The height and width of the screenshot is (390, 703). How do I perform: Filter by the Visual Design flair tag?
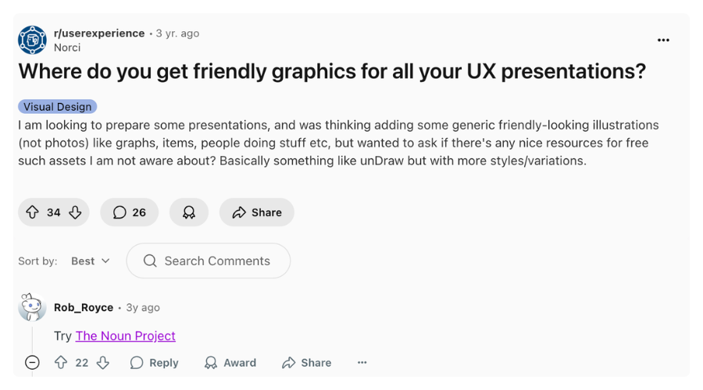(57, 107)
